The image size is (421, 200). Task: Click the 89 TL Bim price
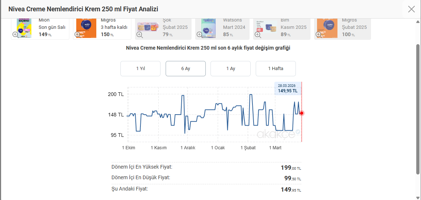point(286,34)
